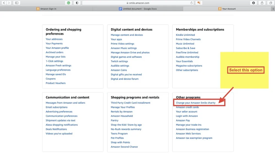Open Audible membership

click(188, 57)
